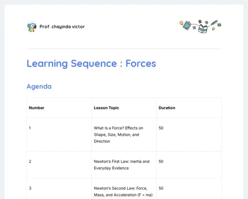Click lesson number 2 cell
248x199 pixels.
click(59, 165)
